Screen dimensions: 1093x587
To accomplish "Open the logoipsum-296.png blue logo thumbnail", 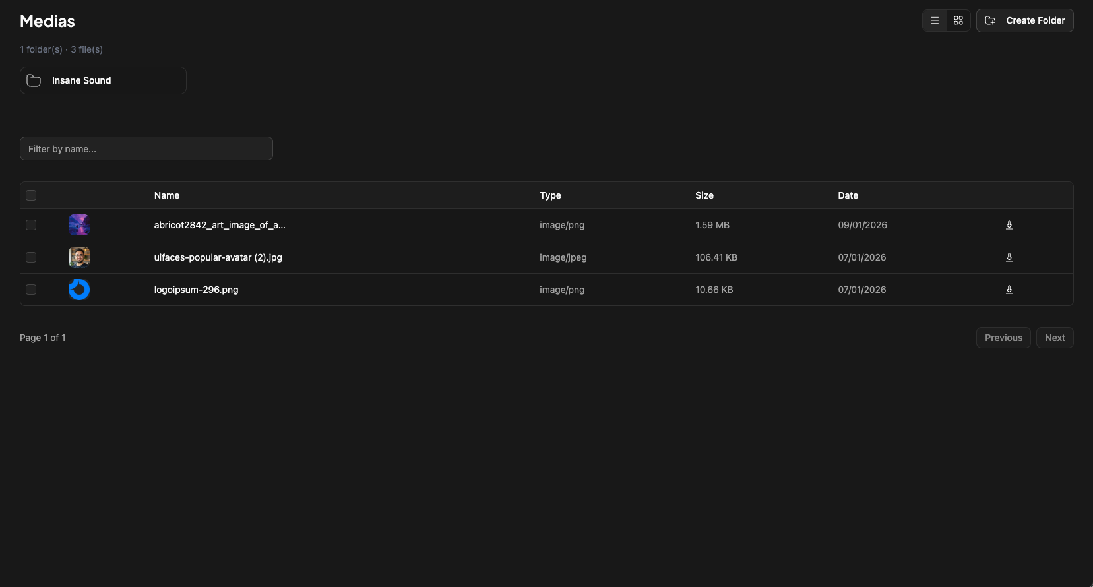I will (79, 290).
